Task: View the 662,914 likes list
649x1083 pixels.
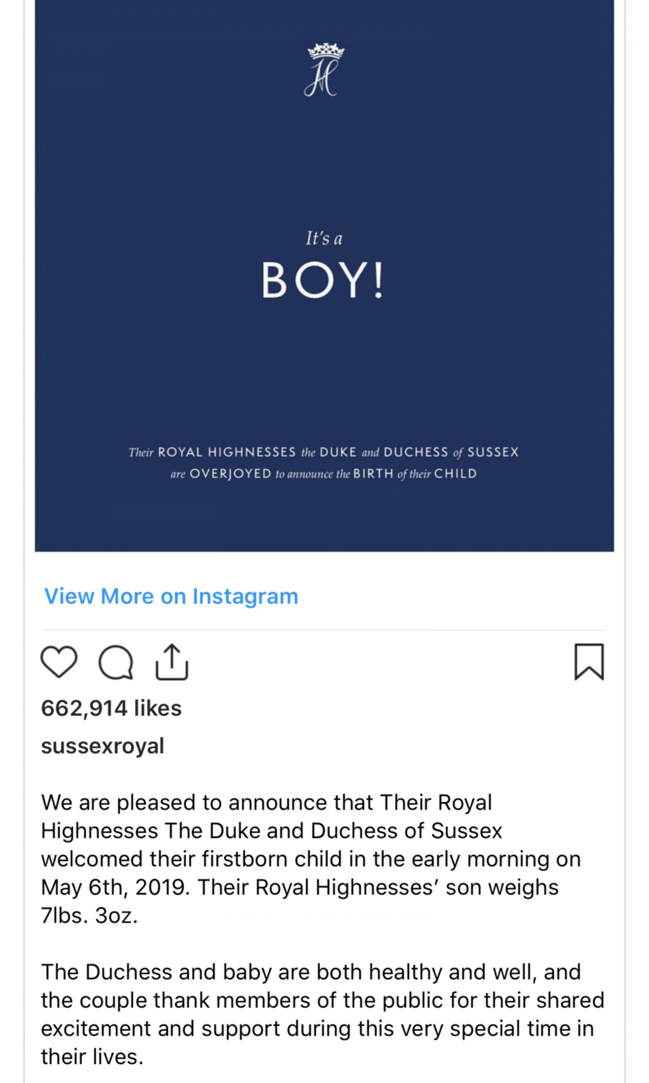Action: 111,708
